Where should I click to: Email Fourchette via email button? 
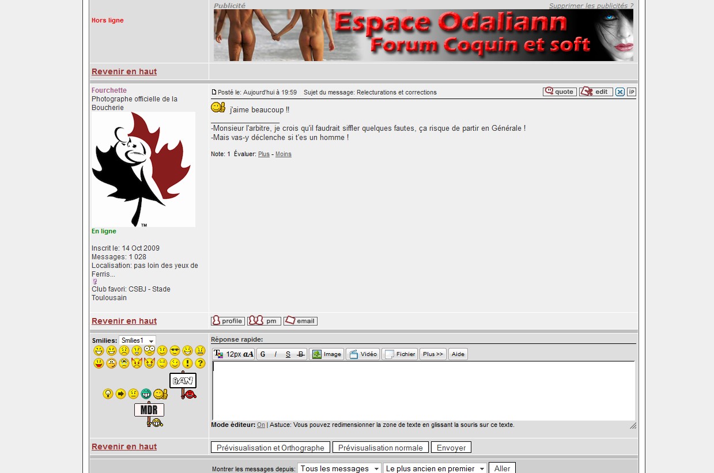click(300, 321)
